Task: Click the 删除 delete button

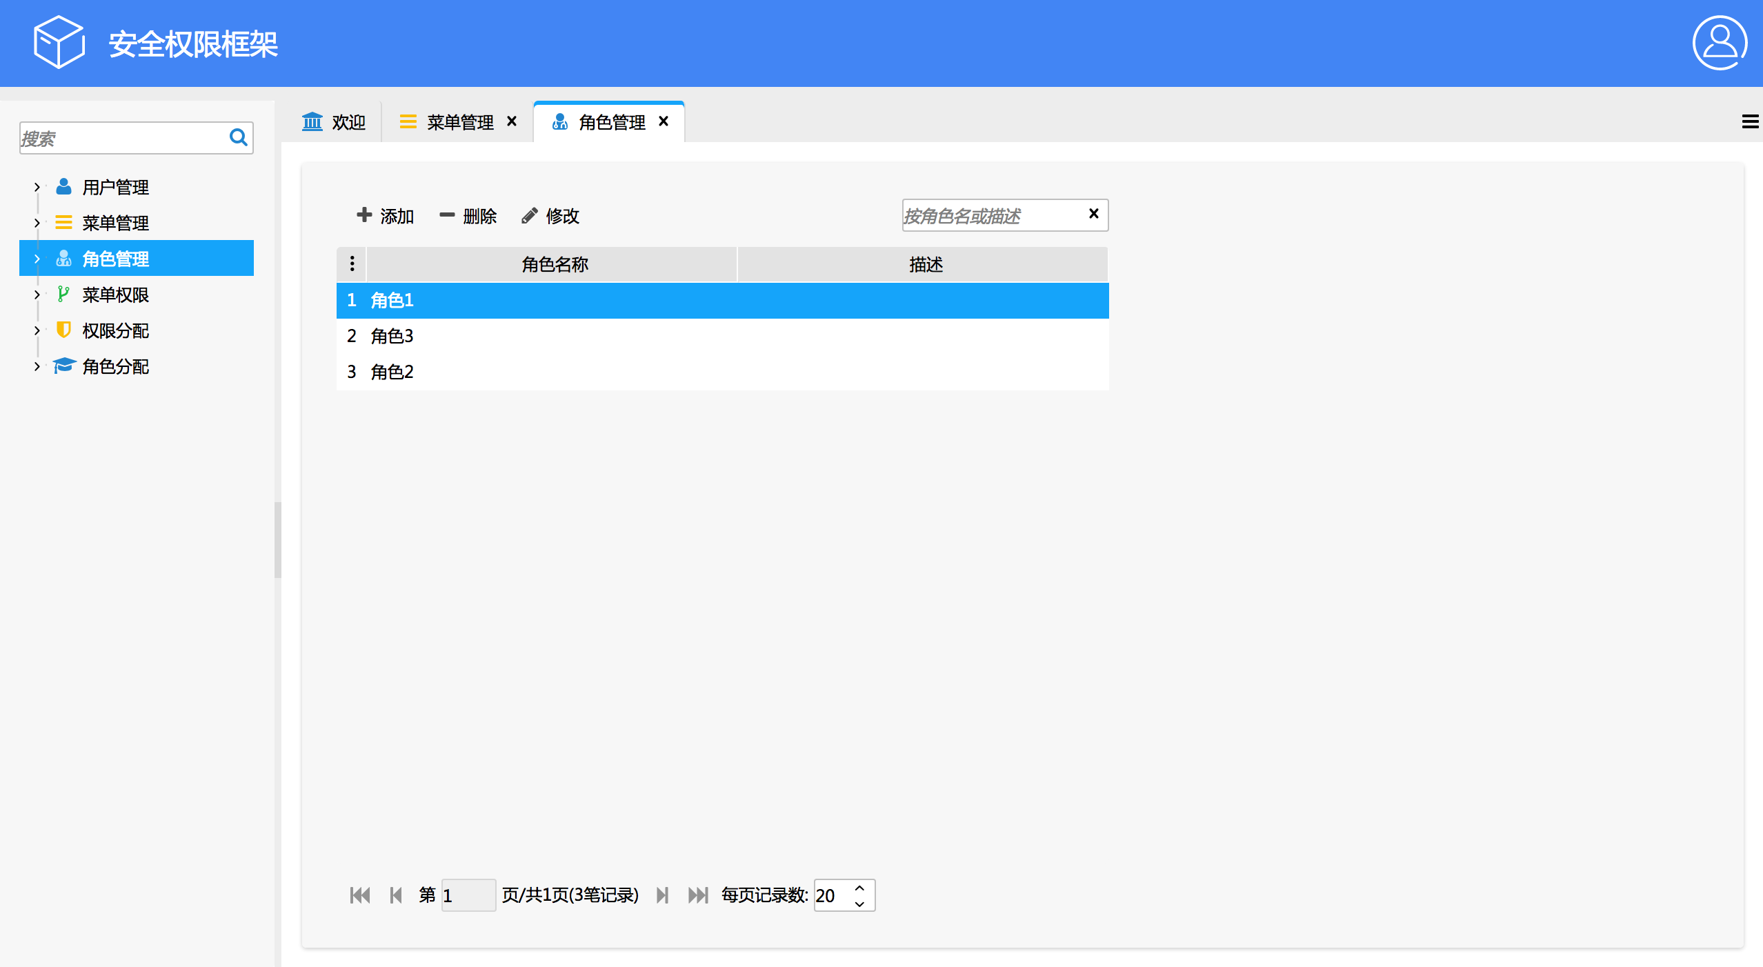Action: click(x=468, y=216)
